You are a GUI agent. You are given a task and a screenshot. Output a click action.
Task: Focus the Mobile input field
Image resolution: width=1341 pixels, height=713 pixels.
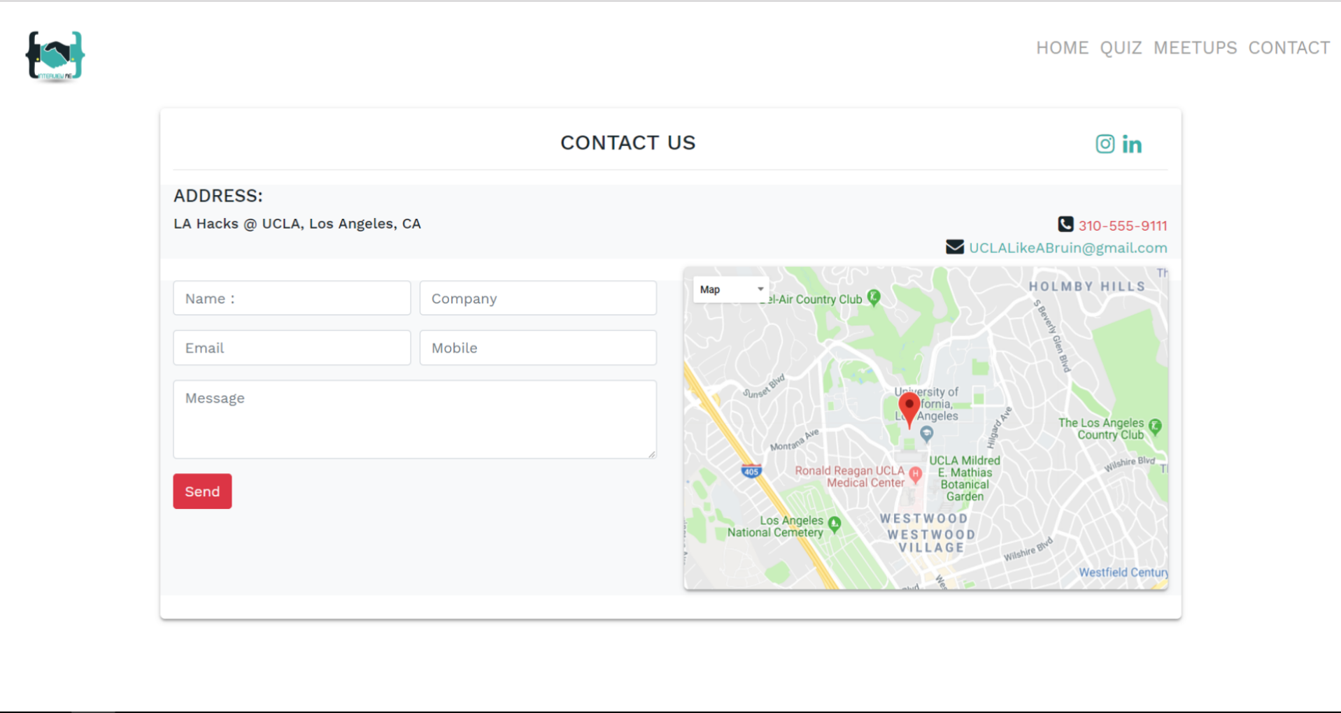pos(538,347)
